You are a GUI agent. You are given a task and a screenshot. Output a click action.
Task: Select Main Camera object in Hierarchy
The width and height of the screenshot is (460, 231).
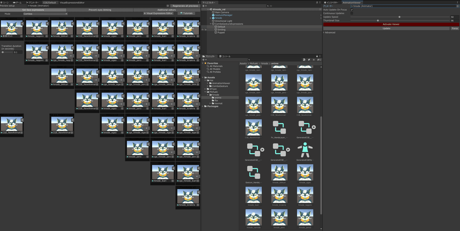pyautogui.click(x=222, y=12)
